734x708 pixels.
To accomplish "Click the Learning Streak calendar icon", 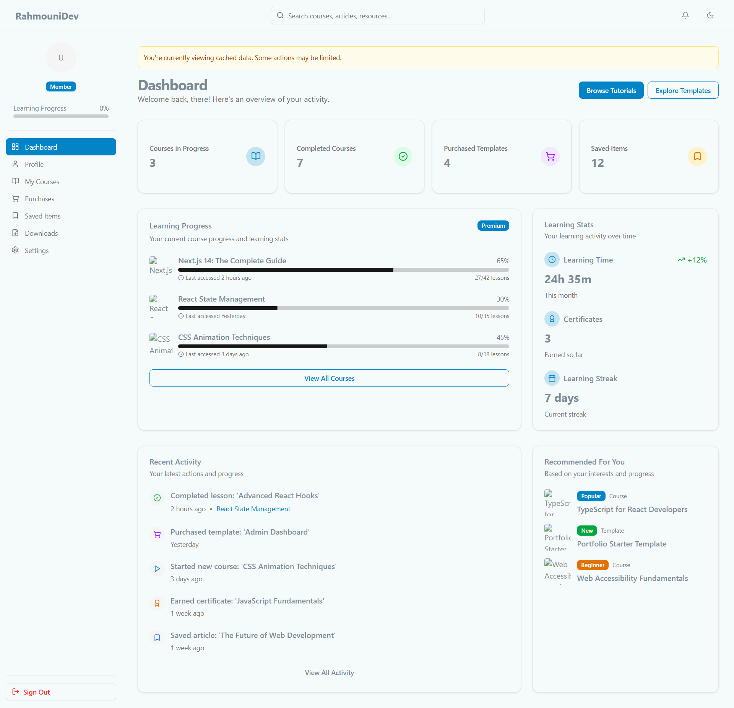I will 552,378.
